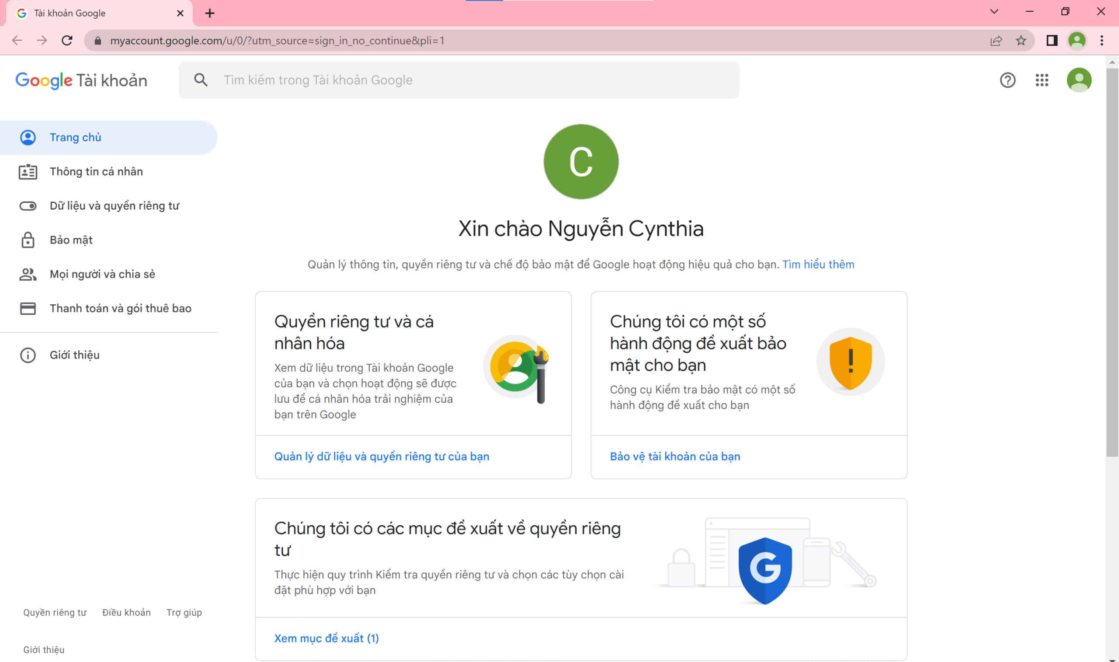Click the page vertical scrollbar thumb
1119x662 pixels.
pos(1112,262)
